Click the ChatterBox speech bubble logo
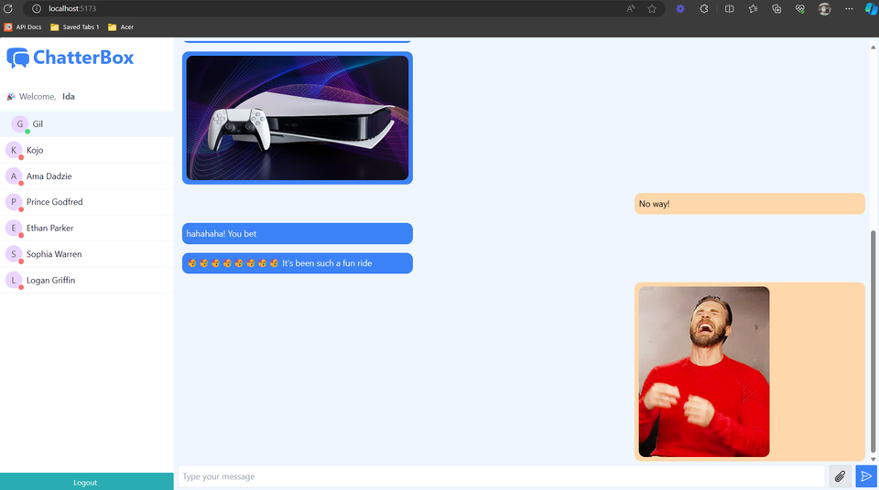 pos(17,58)
